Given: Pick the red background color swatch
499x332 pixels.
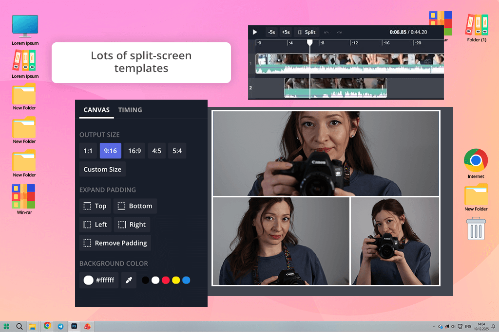Looking at the screenshot, I should tap(166, 280).
